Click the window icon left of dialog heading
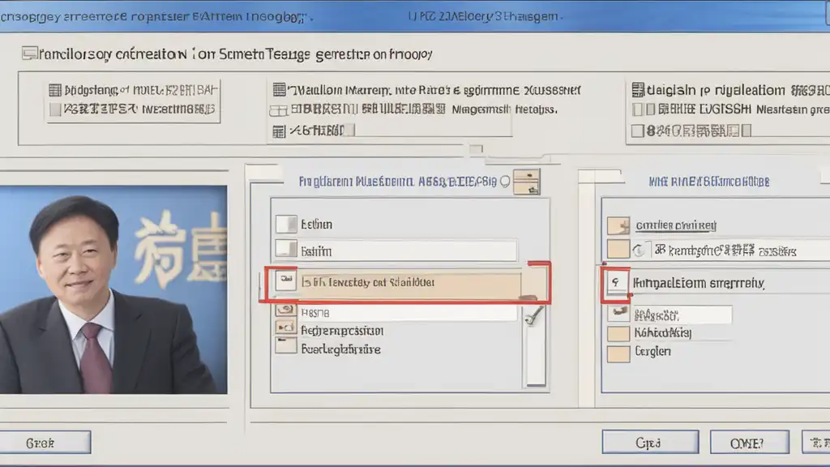This screenshot has height=467, width=830. click(30, 54)
